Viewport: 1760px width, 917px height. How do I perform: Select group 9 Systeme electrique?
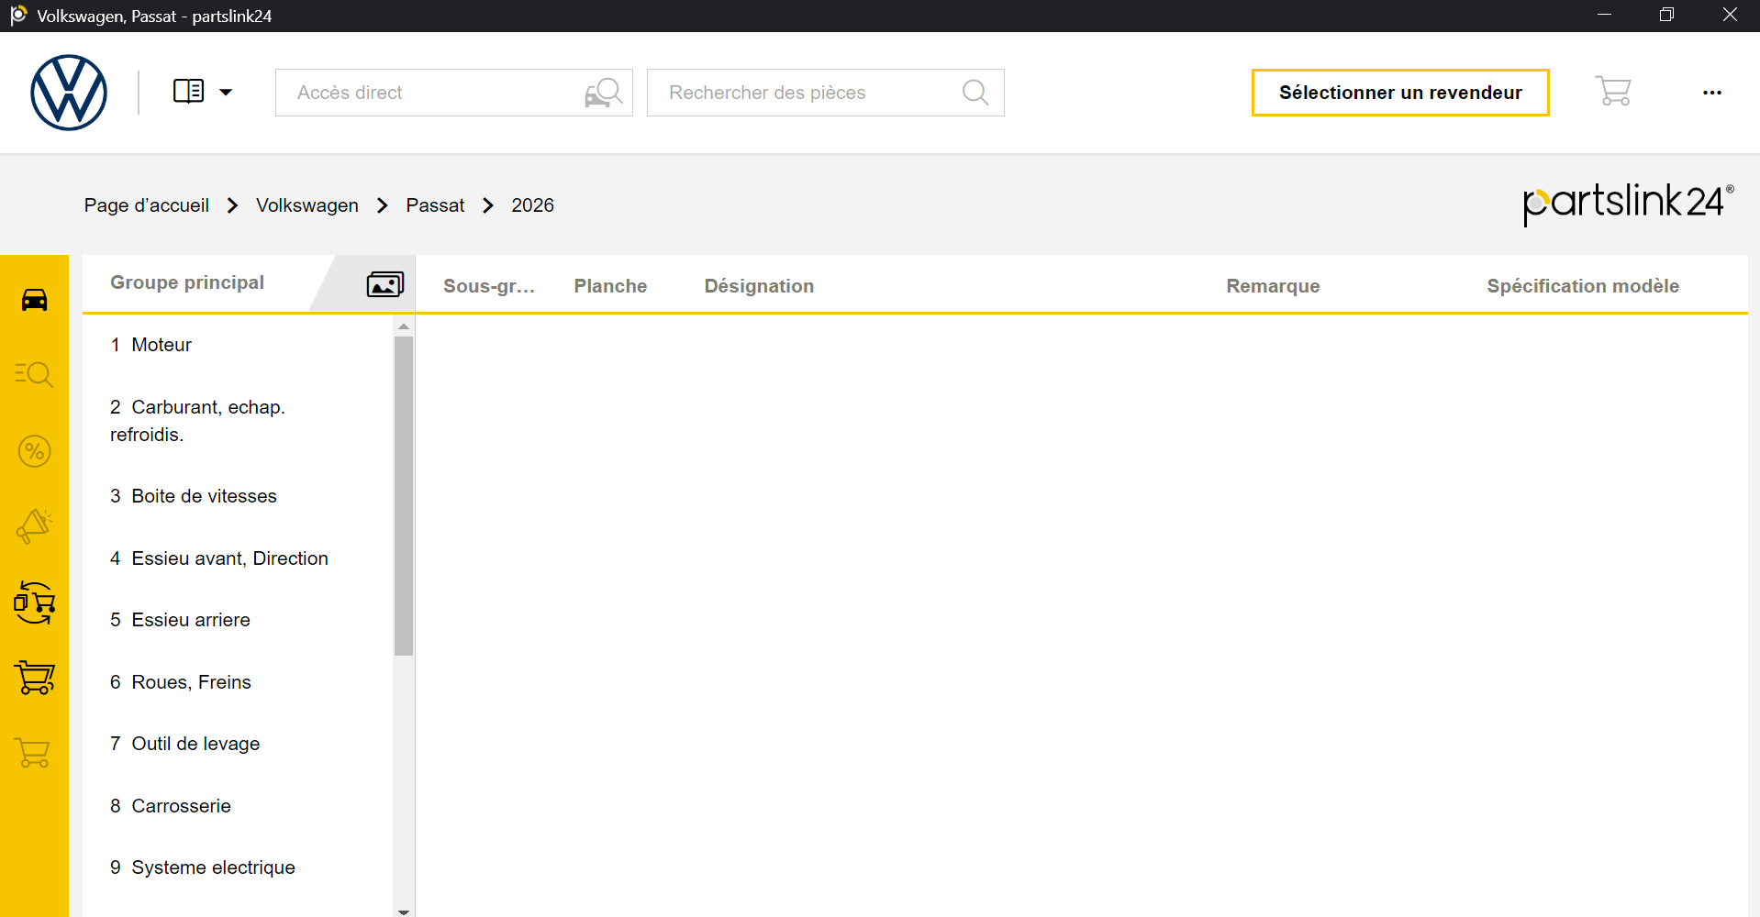(x=238, y=867)
